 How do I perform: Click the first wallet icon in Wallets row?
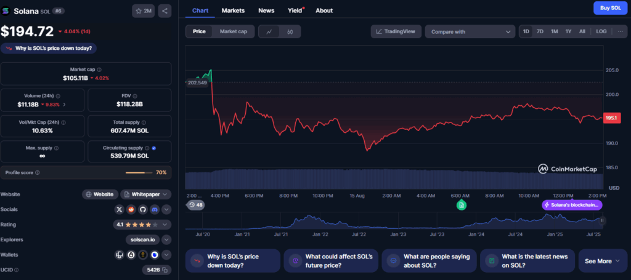pyautogui.click(x=119, y=255)
